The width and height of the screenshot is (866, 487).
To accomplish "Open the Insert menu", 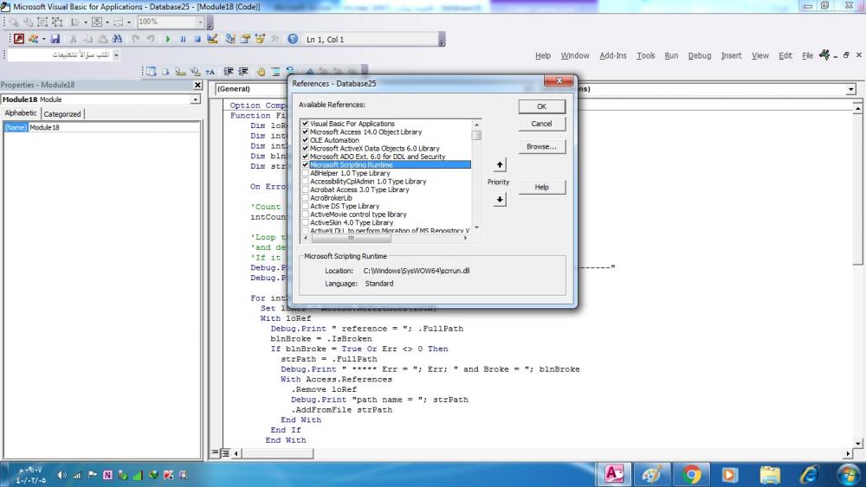I will click(x=731, y=55).
